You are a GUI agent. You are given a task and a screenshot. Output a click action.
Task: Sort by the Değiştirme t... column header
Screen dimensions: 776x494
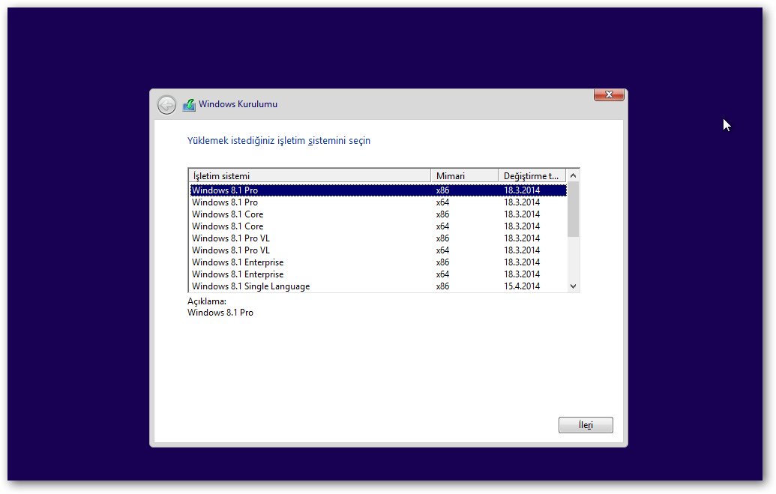pyautogui.click(x=532, y=175)
